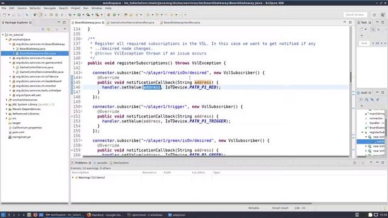
Task: Click the editor horizontal scrollbar
Action: (x=215, y=156)
